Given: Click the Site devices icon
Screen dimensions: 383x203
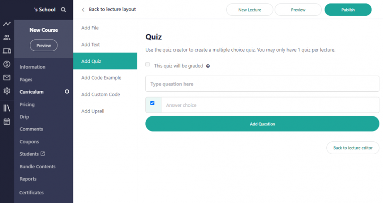Looking at the screenshot, I should point(7,50).
